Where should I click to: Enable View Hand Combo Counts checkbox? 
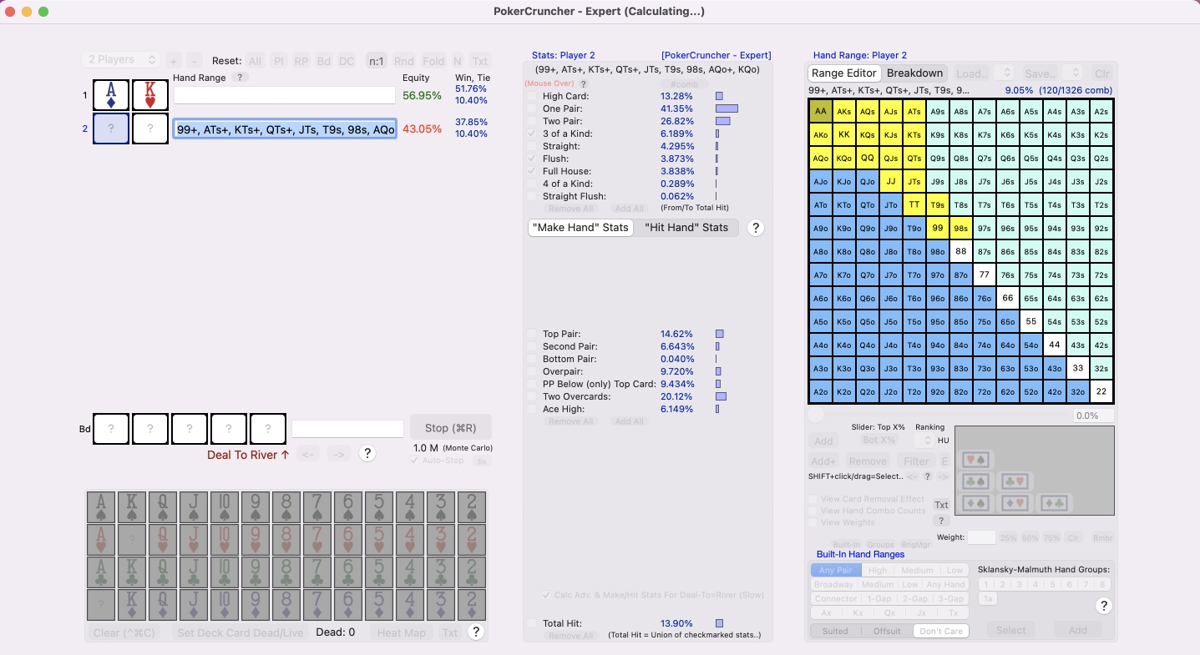[813, 511]
